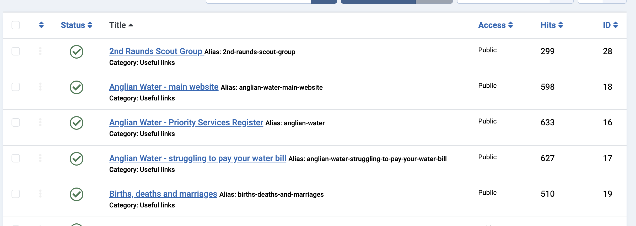Select the Births, deaths and marriages row checkbox

coord(16,194)
